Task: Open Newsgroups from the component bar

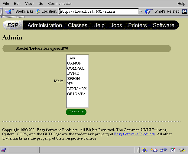Action: 163,150
